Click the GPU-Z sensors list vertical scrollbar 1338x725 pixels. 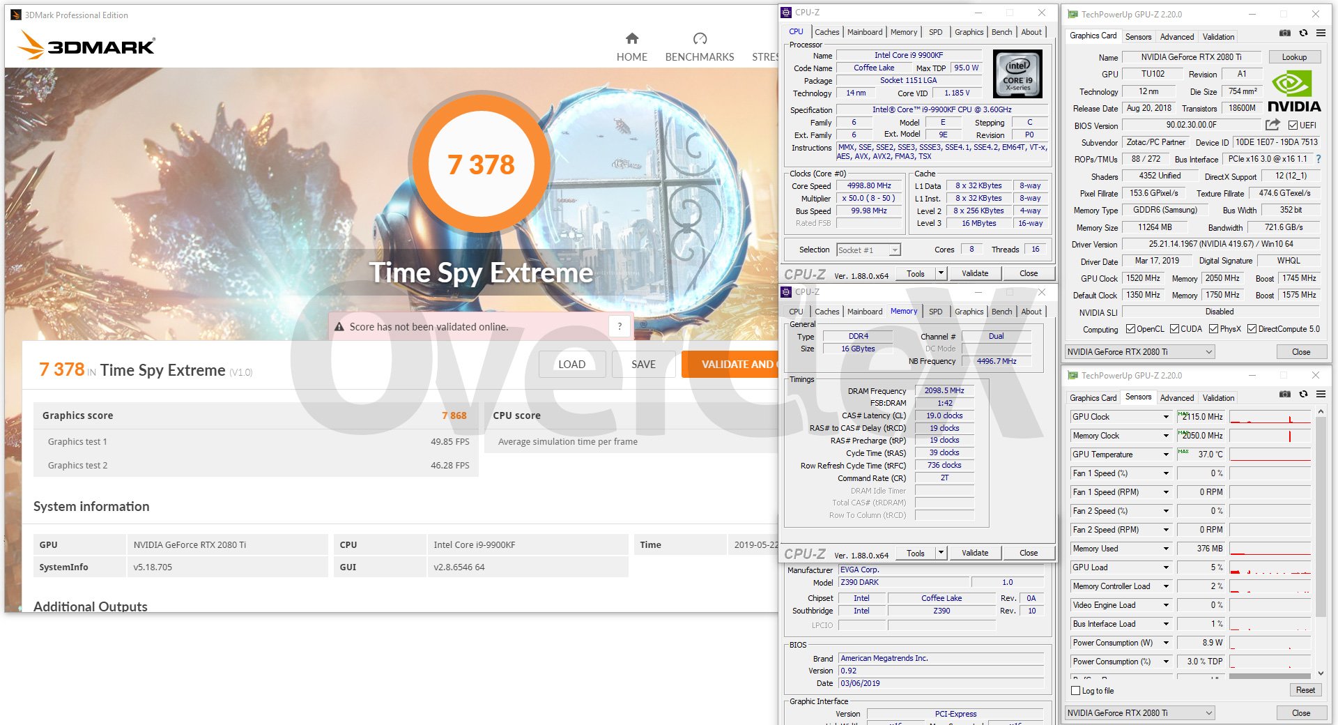point(1321,544)
